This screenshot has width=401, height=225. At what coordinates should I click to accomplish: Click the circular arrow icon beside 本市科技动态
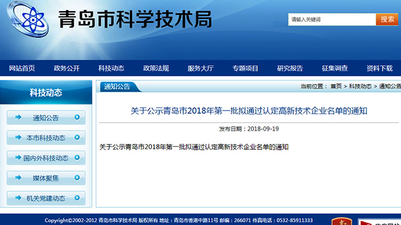(77, 138)
